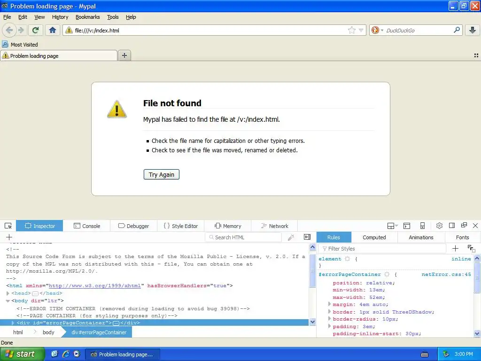The width and height of the screenshot is (481, 361).
Task: Create a new node with plus icon
Action: click(9, 237)
